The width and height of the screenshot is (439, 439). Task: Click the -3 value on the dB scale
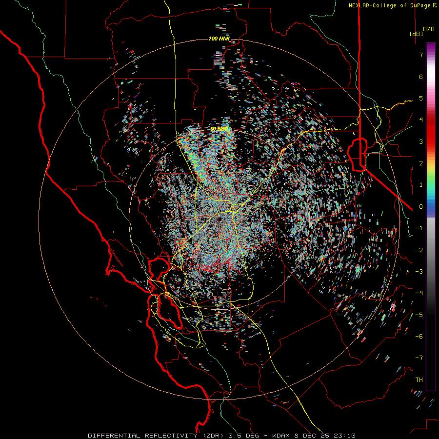(x=419, y=272)
